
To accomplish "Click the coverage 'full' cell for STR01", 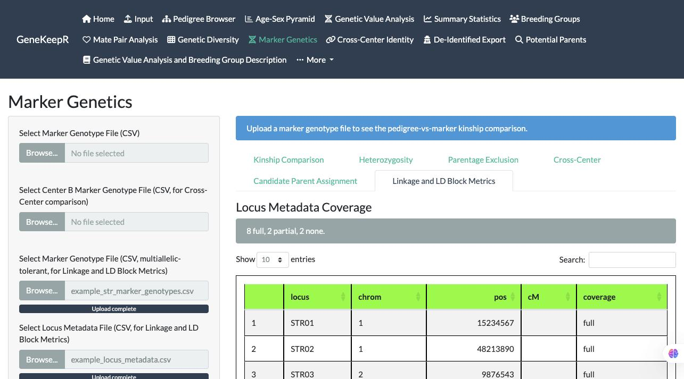I will click(x=622, y=323).
